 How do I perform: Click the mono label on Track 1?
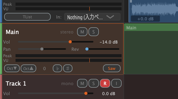pyautogui.click(x=67, y=84)
